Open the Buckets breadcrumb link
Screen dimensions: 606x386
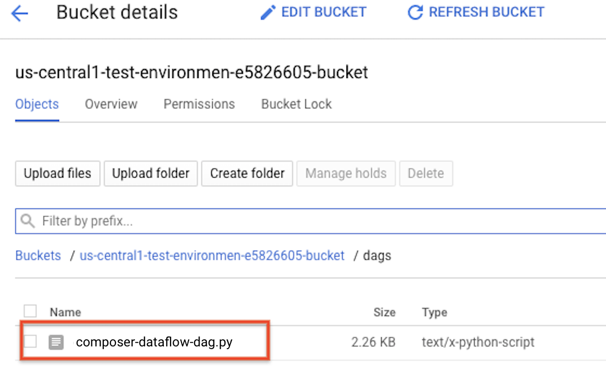click(x=37, y=255)
